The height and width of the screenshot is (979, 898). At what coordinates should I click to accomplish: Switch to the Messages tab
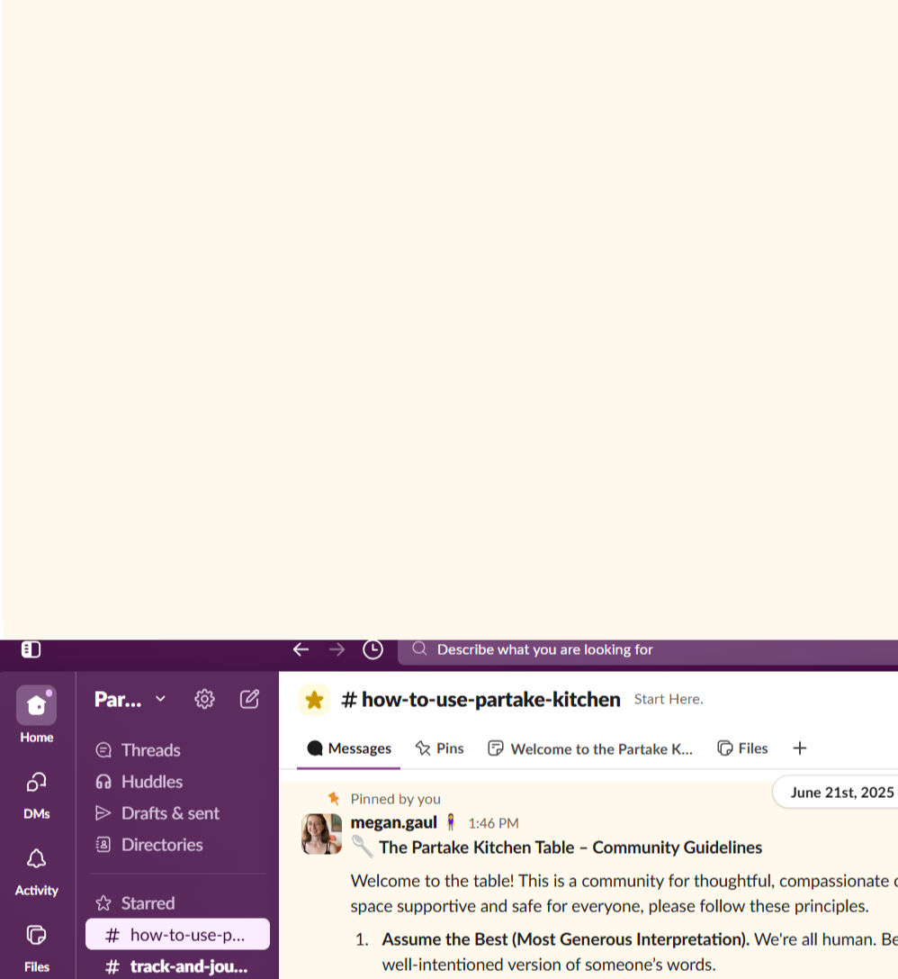point(348,748)
